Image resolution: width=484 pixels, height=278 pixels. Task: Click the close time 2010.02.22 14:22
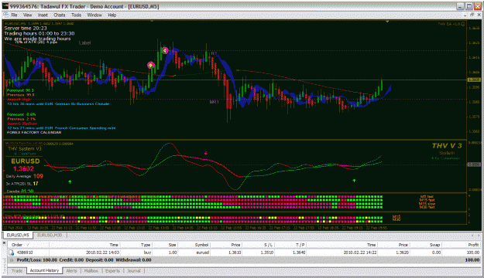[x=359, y=253]
